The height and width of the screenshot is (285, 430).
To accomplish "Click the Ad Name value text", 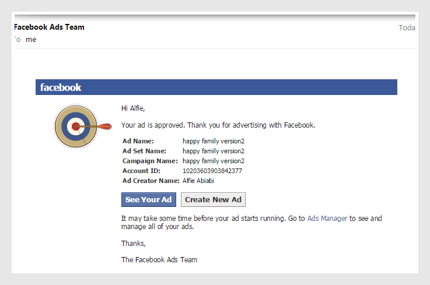I will pos(214,141).
